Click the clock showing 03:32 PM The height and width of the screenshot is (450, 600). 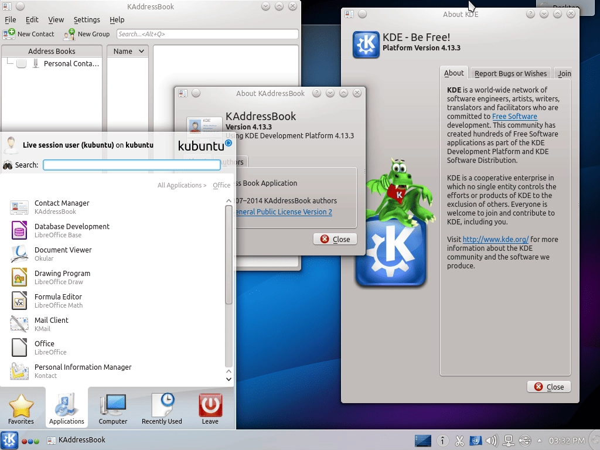click(x=567, y=441)
